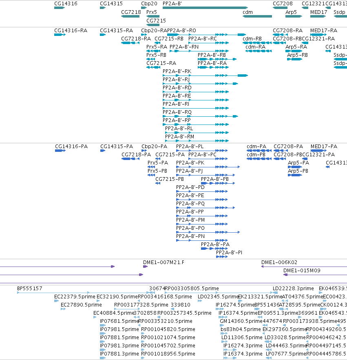Screen dimensions: 347x360
Task: Click protein MED17-PA
Action: pos(324,147)
